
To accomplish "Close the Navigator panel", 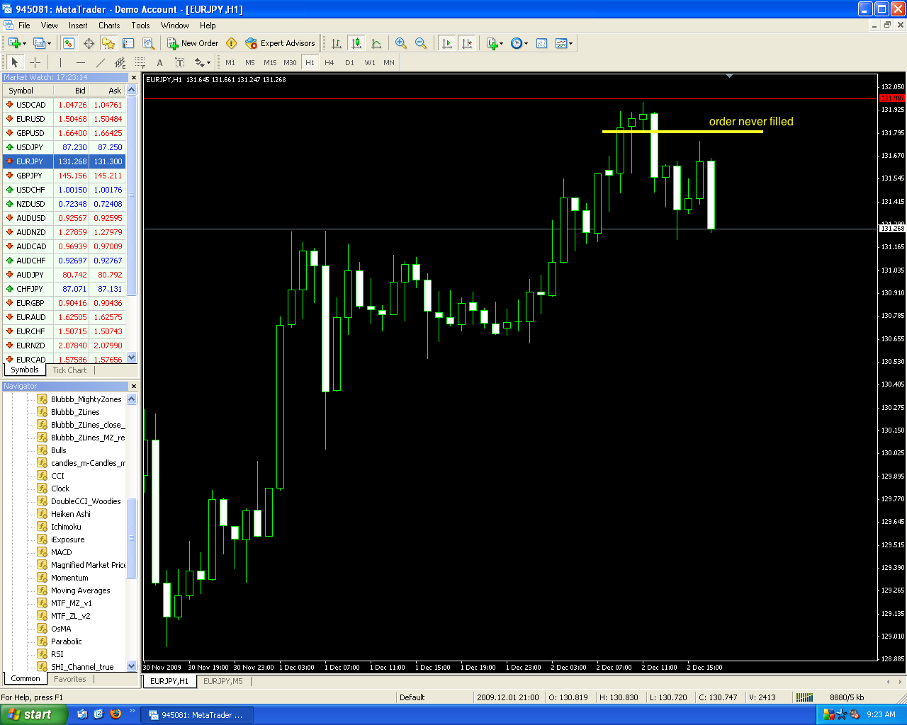I will [133, 386].
